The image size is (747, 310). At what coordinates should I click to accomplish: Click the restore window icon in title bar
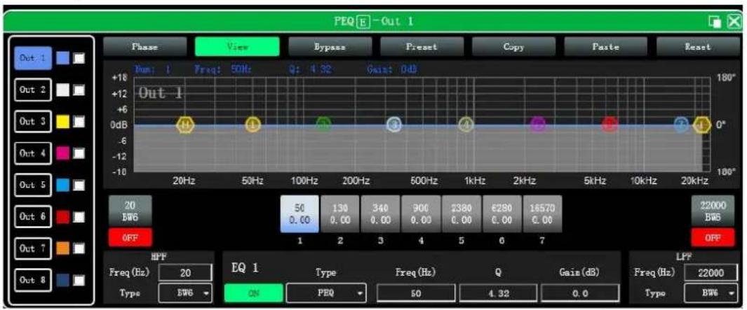click(x=715, y=22)
